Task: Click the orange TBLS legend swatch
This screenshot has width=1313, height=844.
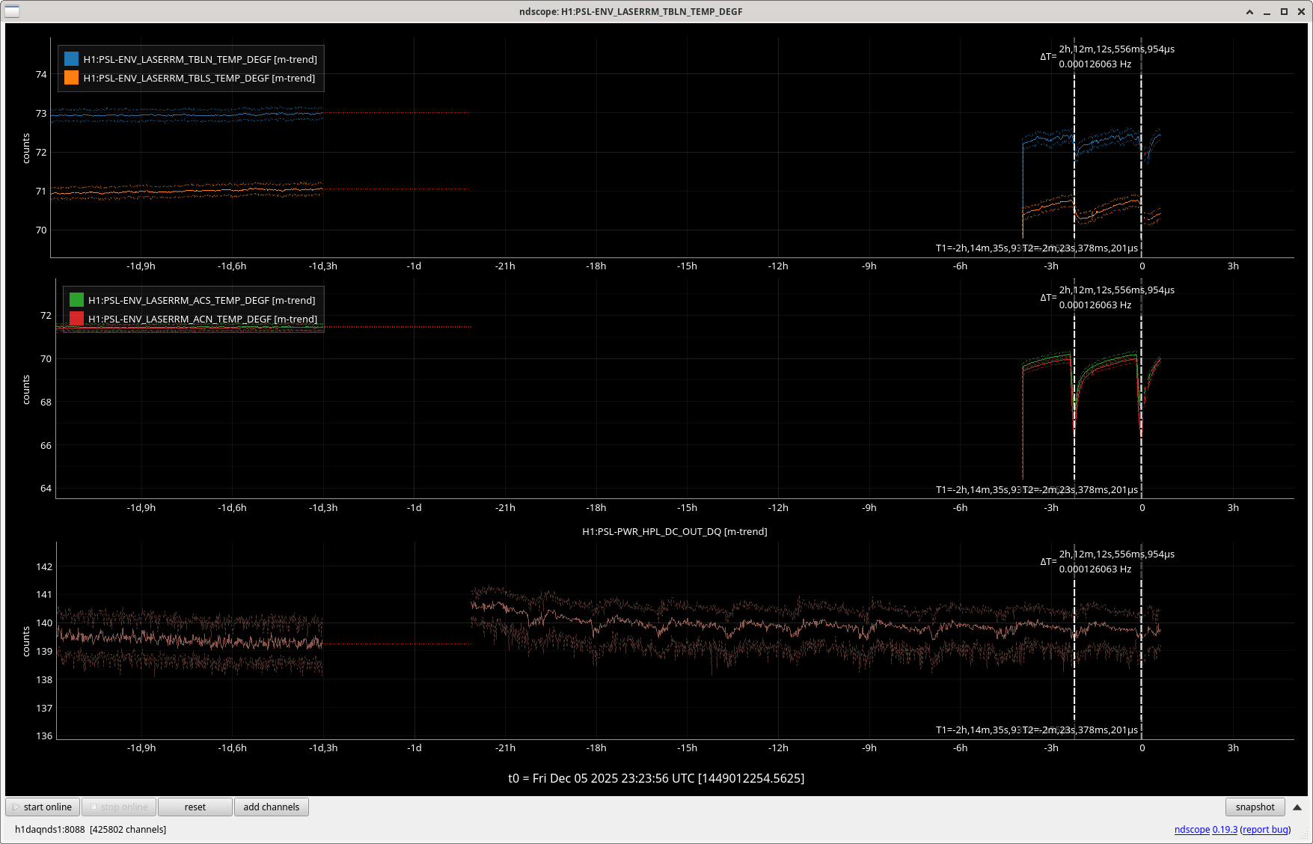Action: tap(71, 78)
